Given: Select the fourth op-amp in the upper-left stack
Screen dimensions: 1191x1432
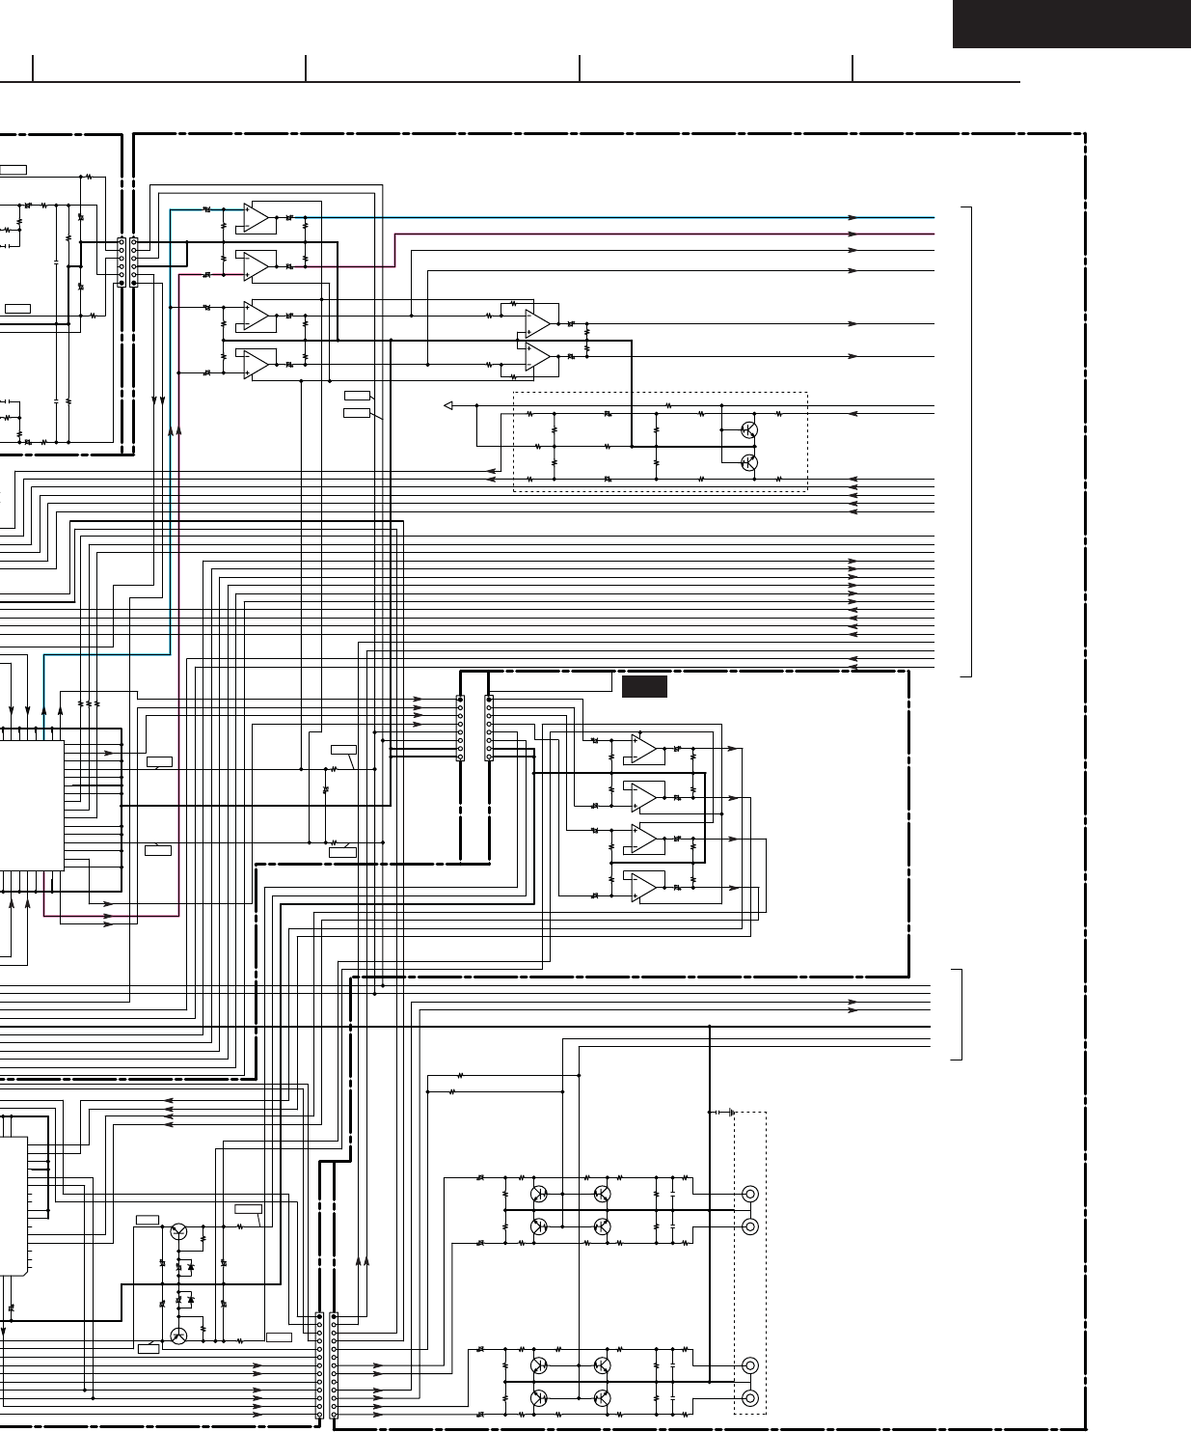Looking at the screenshot, I should pos(256,365).
